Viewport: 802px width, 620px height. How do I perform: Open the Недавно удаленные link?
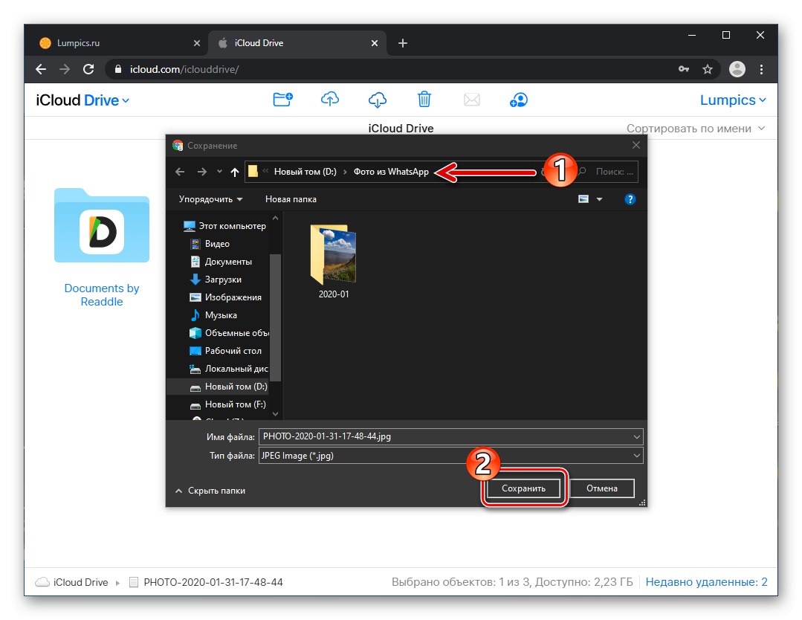705,581
